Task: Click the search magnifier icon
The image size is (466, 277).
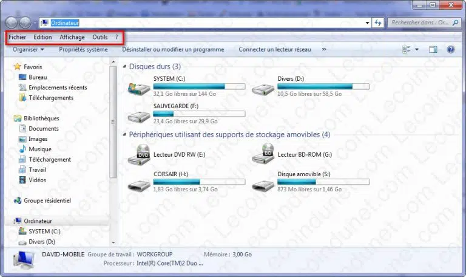Action: (x=455, y=22)
